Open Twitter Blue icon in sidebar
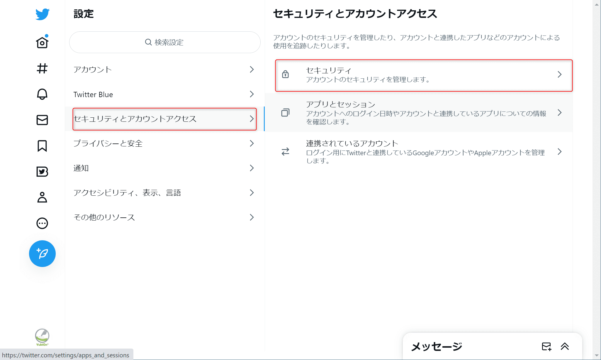 pos(42,172)
